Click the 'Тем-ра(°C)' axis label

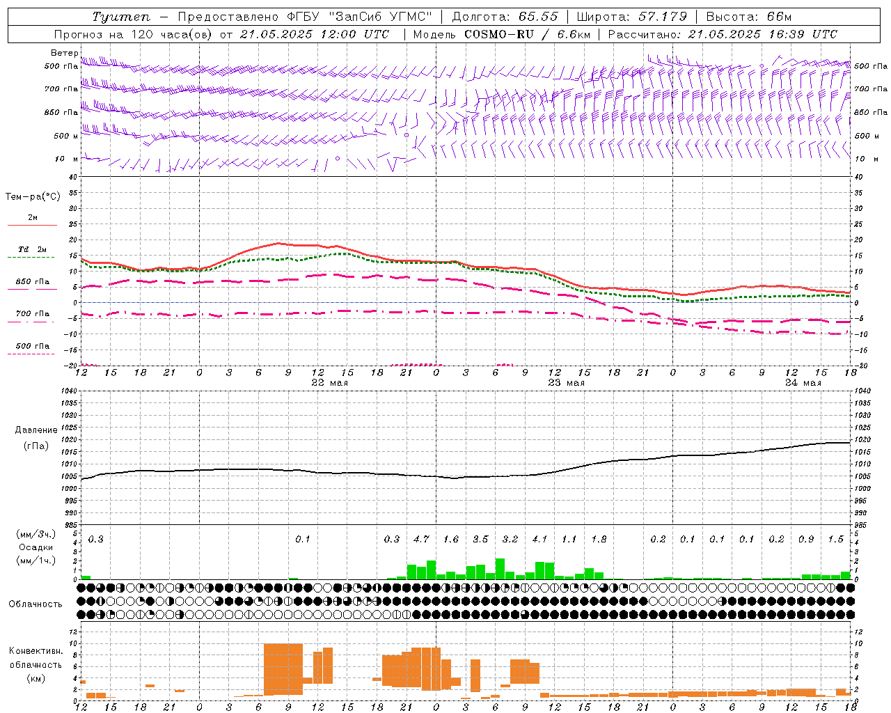tap(33, 197)
